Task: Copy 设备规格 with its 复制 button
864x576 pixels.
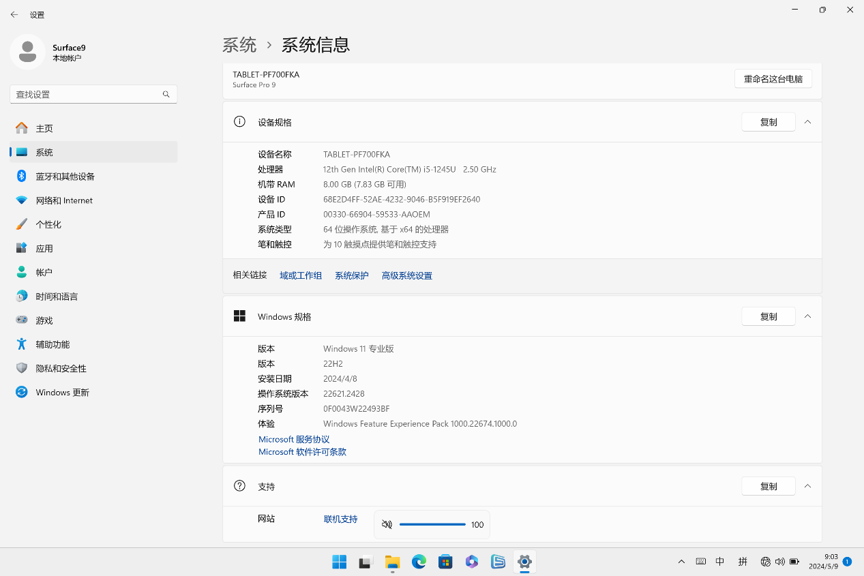Action: (x=769, y=122)
